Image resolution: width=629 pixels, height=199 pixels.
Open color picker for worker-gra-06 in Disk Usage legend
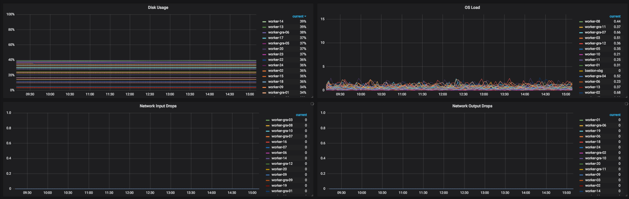point(264,32)
